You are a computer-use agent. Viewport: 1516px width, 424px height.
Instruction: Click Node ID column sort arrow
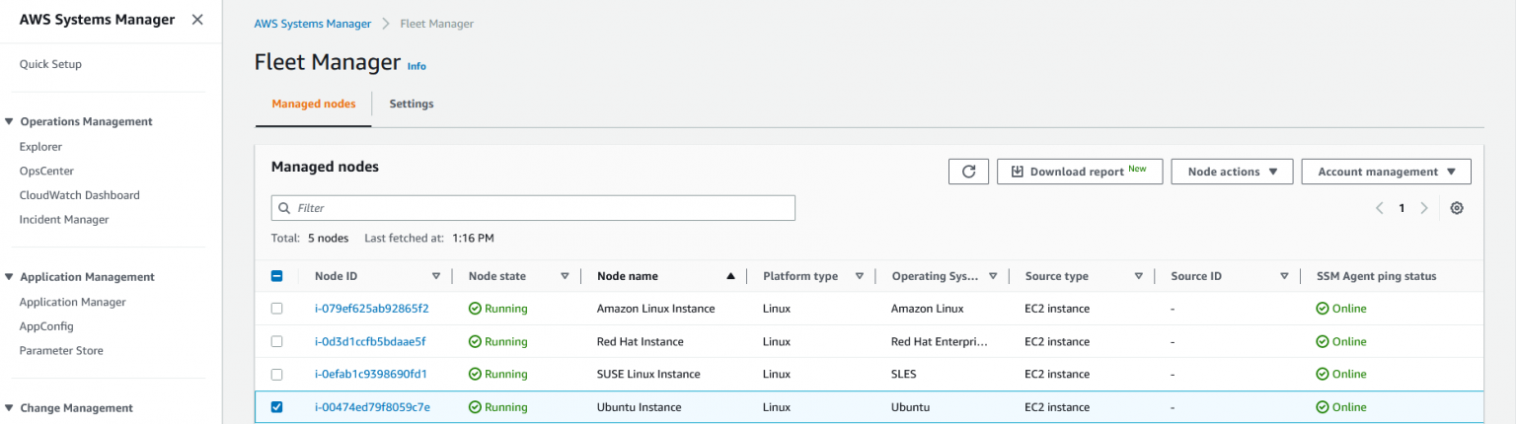436,277
